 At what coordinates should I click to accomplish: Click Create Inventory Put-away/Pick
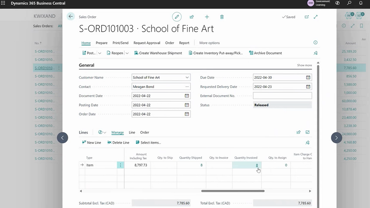tap(216, 53)
